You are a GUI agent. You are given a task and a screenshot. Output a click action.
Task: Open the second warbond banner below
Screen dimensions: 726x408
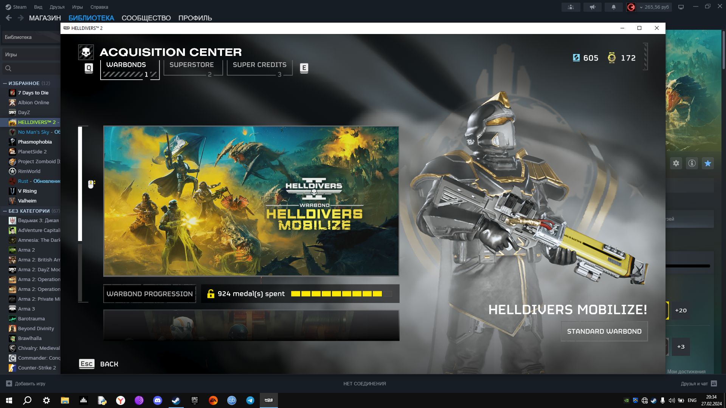pos(251,325)
